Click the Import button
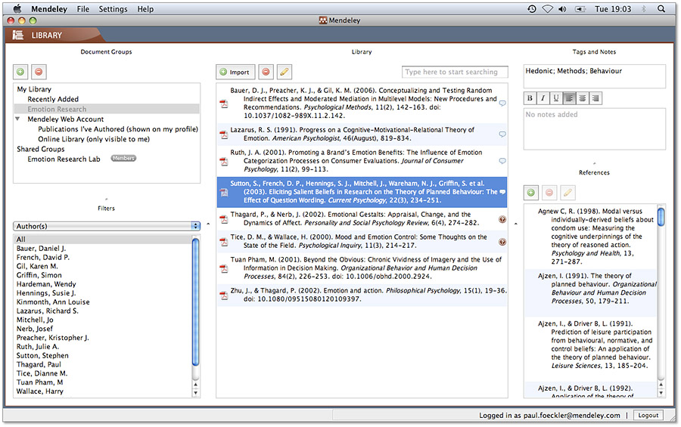681x427 pixels. [x=235, y=72]
